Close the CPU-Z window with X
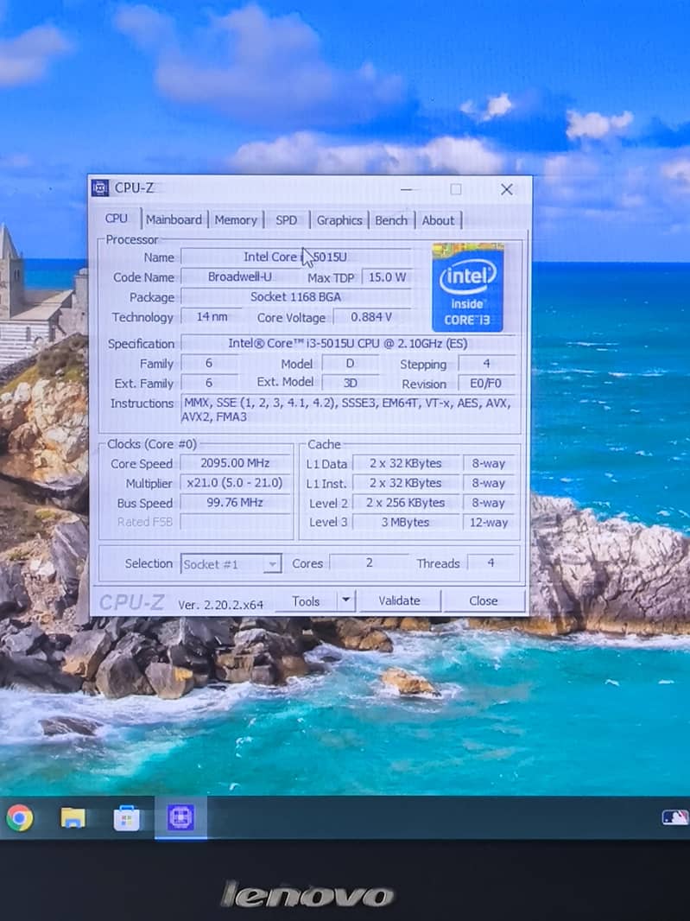Image resolution: width=690 pixels, height=921 pixels. tap(506, 189)
